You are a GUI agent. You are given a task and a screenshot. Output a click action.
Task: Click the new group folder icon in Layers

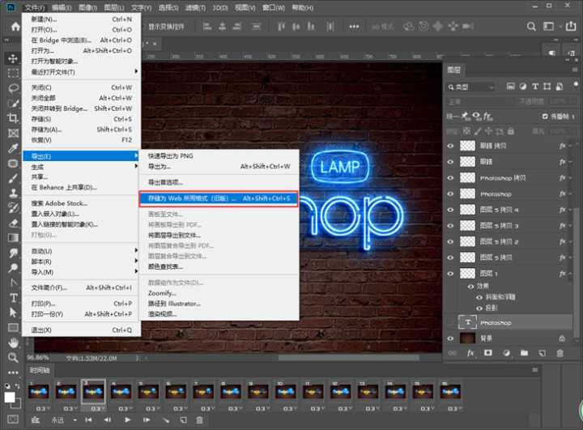524,353
